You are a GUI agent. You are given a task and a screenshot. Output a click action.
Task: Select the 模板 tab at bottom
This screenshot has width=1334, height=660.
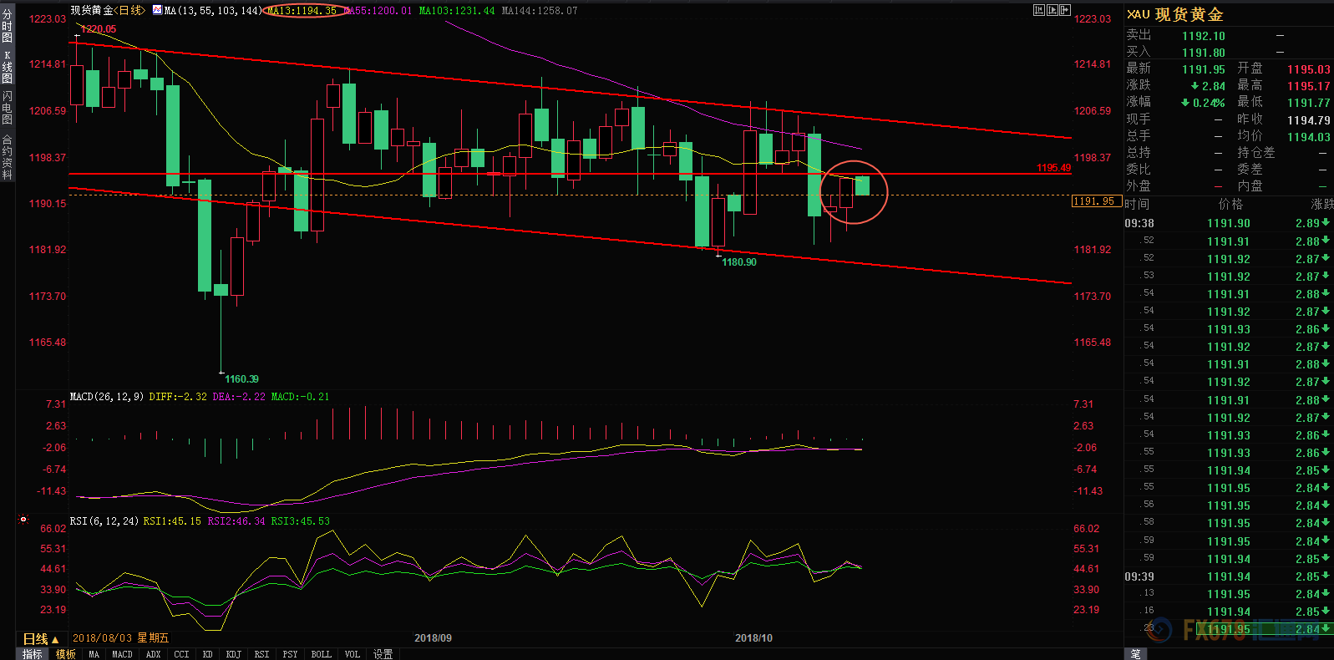coord(66,654)
